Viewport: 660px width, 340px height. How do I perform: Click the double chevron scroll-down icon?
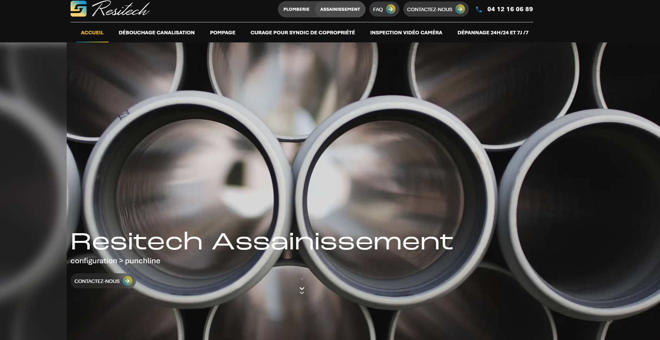(x=302, y=291)
